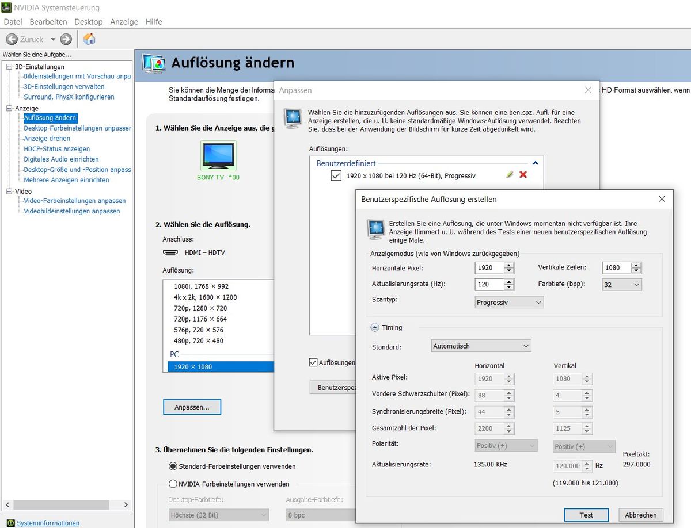Click the forward arrow navigation icon
This screenshot has width=691, height=528.
[x=66, y=39]
